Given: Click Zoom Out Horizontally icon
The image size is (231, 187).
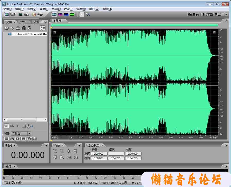Looking at the screenshot, I should point(62,151).
